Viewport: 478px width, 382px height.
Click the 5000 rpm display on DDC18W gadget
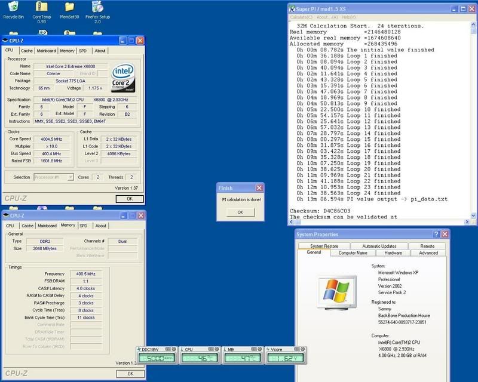point(157,358)
